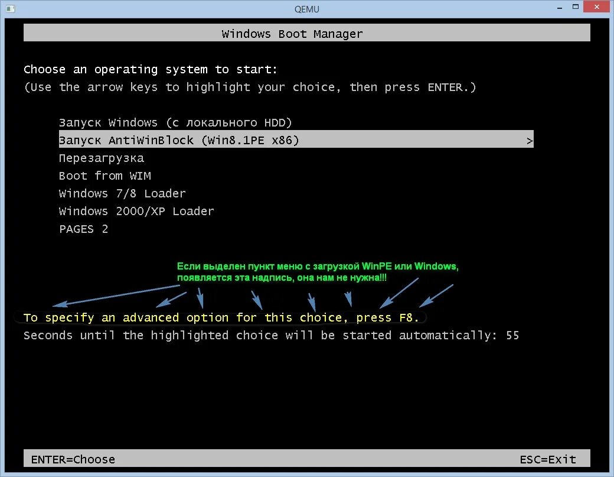The image size is (614, 477).
Task: Choose the "Перезагрузка" boot entry
Action: click(102, 158)
